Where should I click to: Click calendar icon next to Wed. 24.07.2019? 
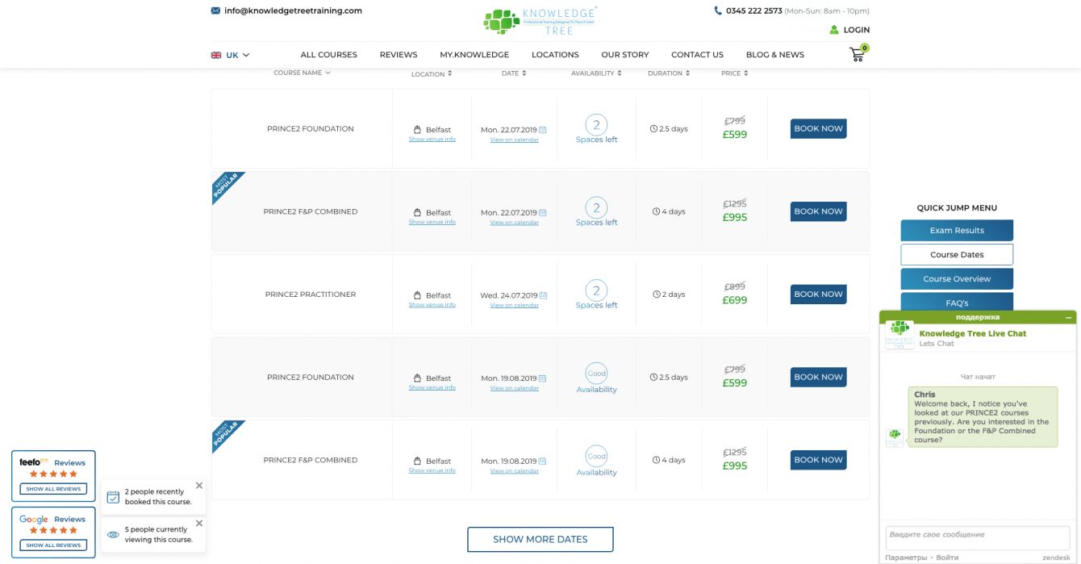coord(543,295)
